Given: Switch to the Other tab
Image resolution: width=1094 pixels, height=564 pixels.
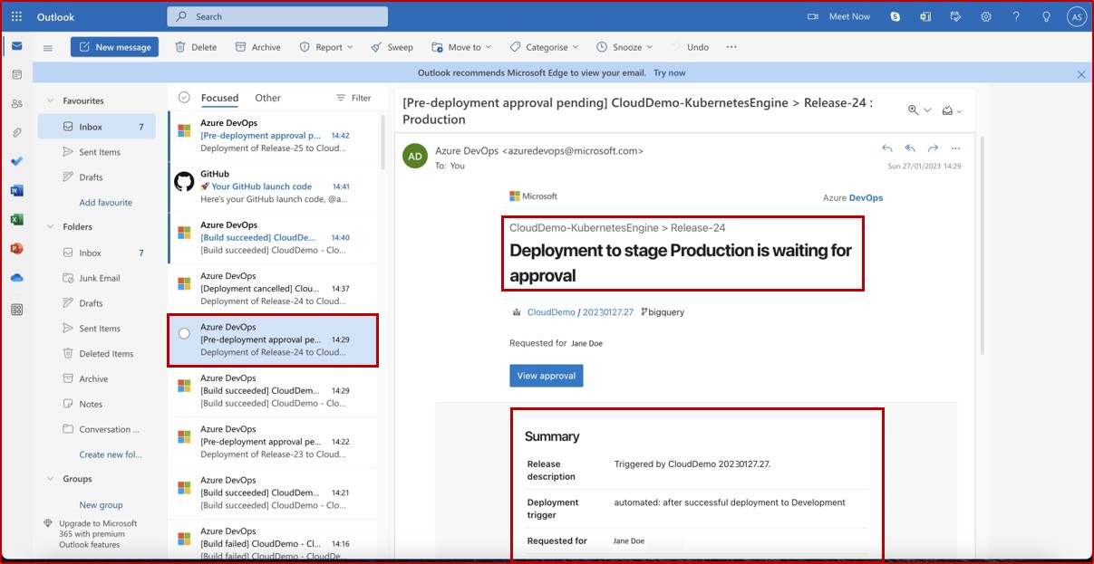Looking at the screenshot, I should (x=267, y=98).
